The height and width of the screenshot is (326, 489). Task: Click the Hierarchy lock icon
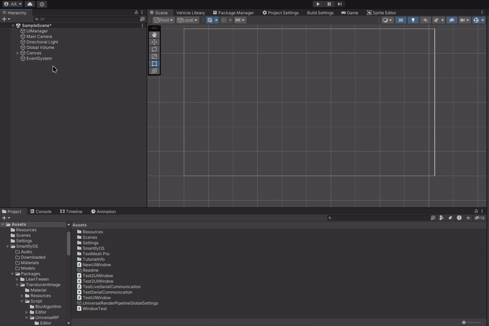coord(136,12)
